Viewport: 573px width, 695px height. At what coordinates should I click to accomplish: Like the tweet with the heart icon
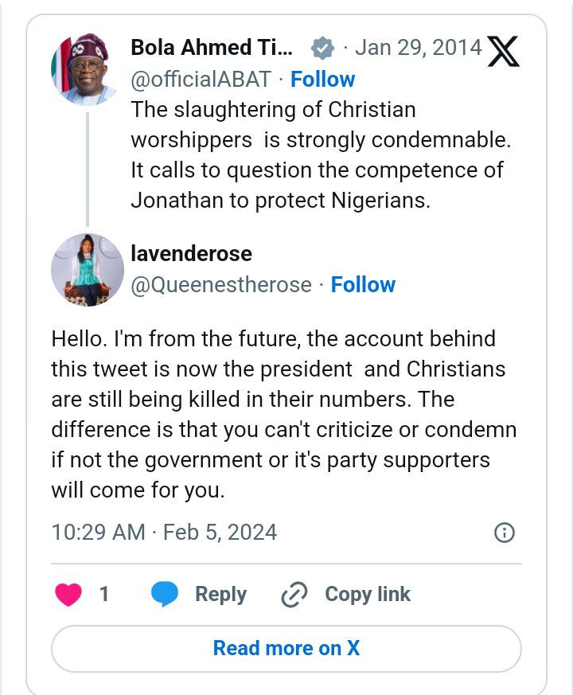[68, 595]
